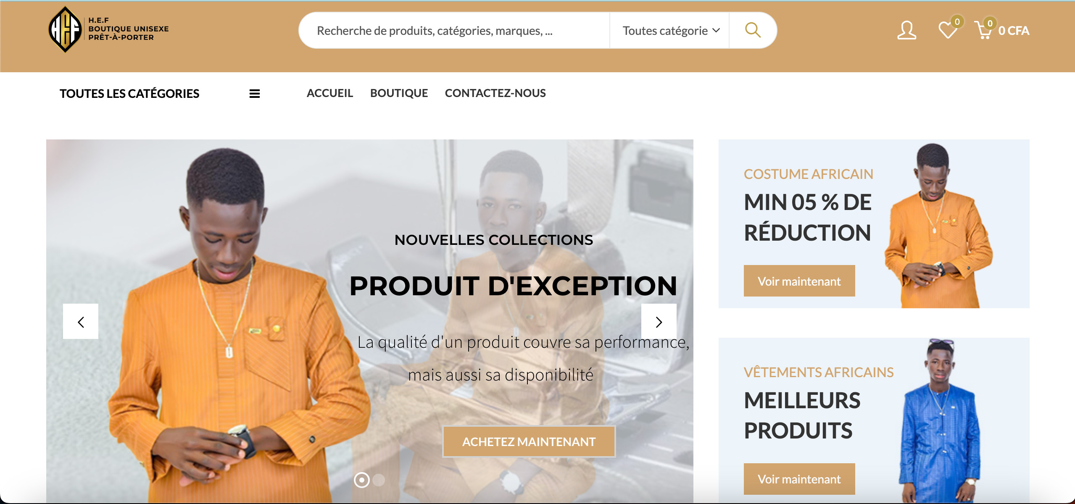
Task: Expand the Toutes catégorie dropdown
Action: pos(671,31)
